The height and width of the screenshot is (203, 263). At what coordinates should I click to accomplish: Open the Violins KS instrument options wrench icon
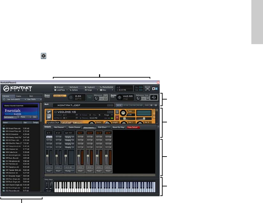tap(49, 112)
